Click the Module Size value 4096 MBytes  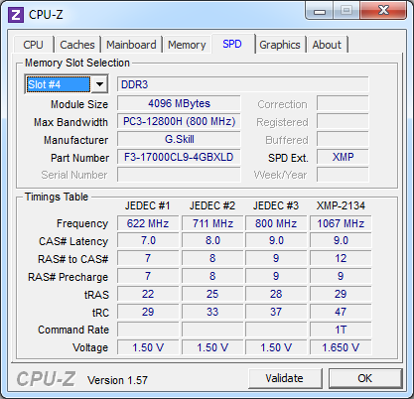coord(179,103)
